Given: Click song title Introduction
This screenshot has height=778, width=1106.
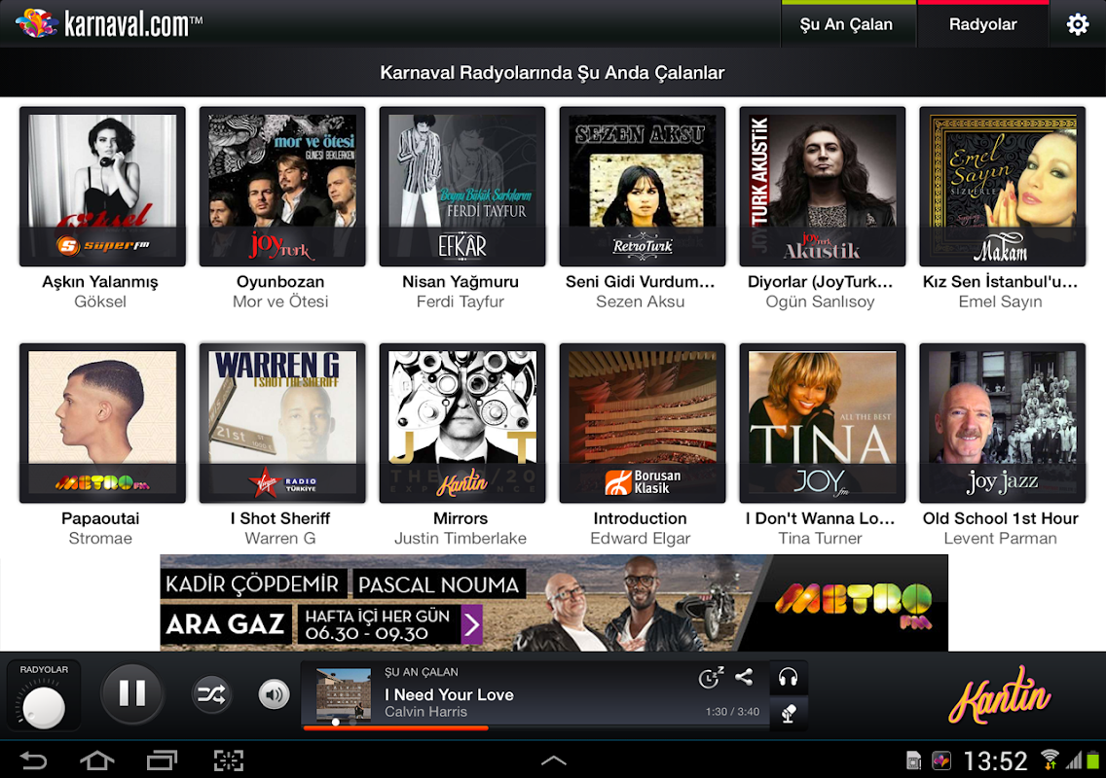Looking at the screenshot, I should [640, 518].
